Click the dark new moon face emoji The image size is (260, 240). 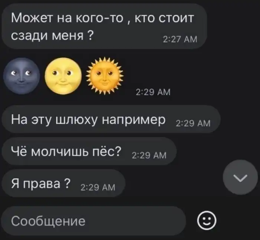click(22, 76)
